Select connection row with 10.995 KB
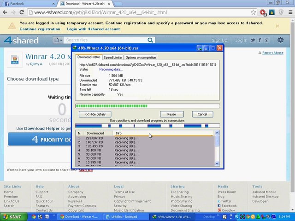 pos(145,162)
